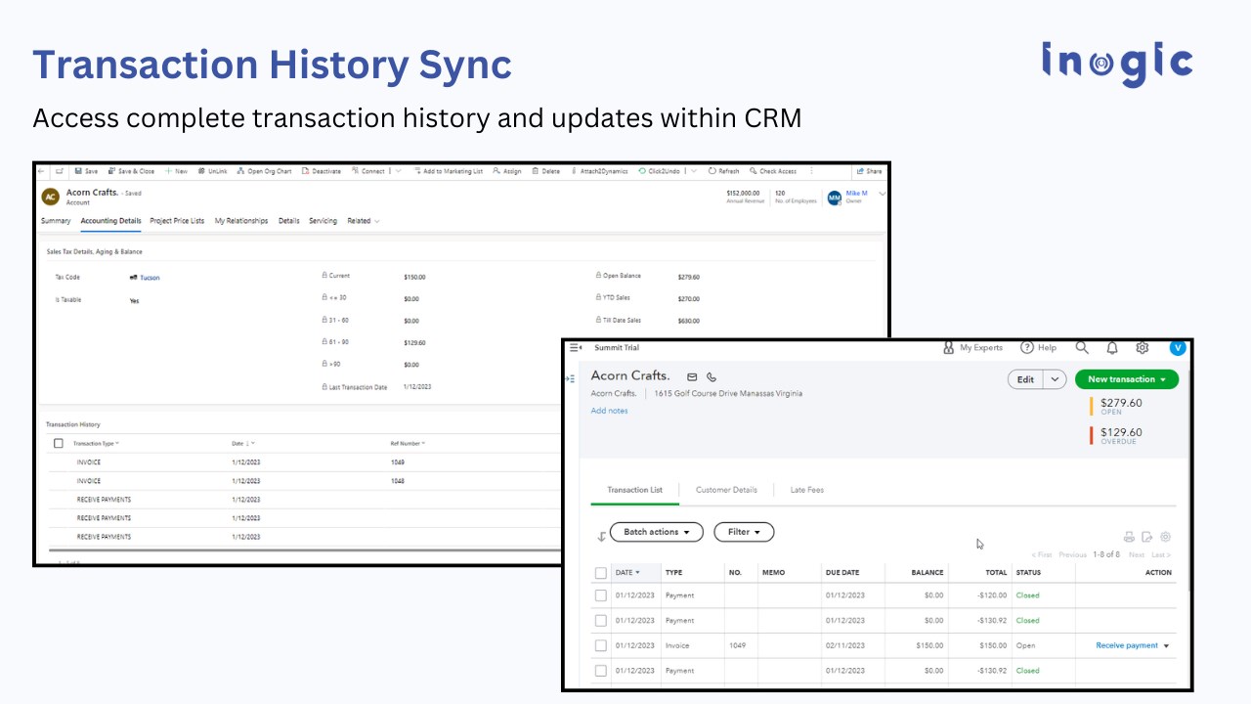Select the Transaction List tab
The width and height of the screenshot is (1251, 704).
(634, 490)
